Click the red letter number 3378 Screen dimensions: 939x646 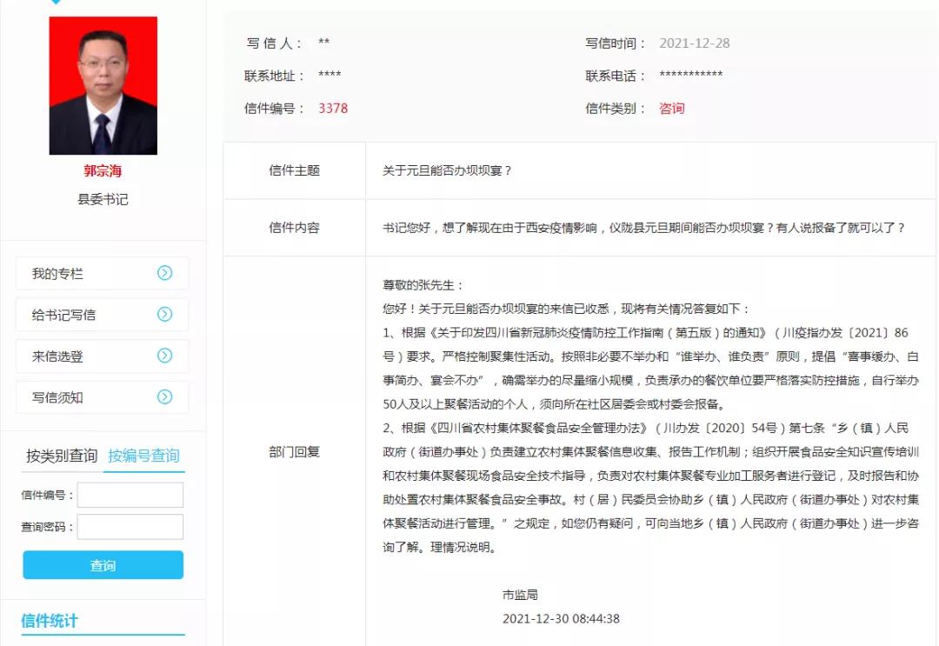[335, 108]
